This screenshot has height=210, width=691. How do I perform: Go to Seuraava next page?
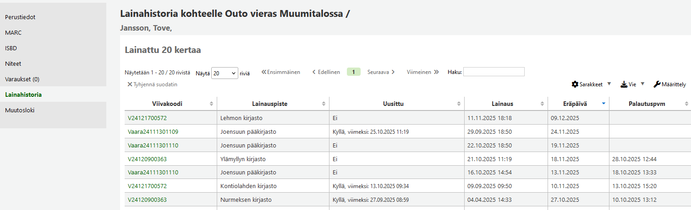pyautogui.click(x=381, y=72)
